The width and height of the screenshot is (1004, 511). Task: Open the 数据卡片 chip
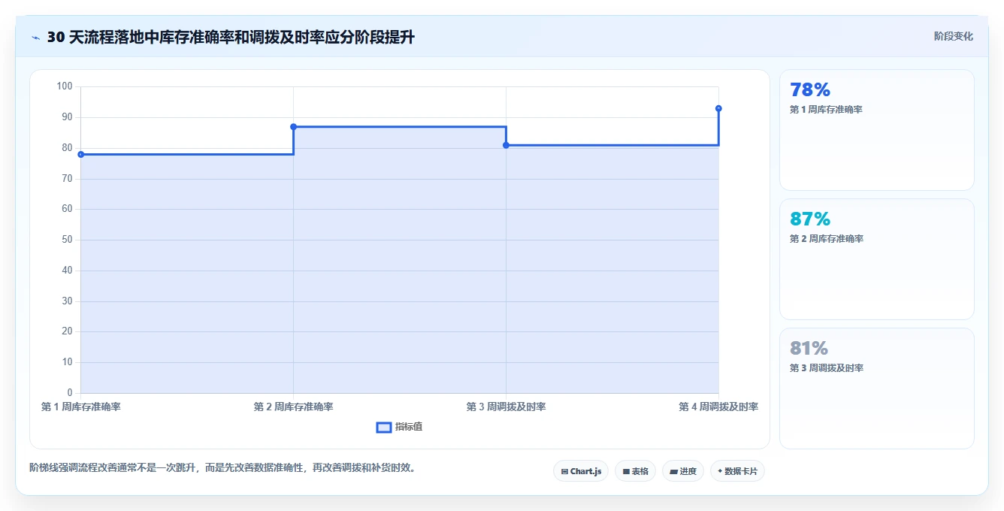tap(737, 471)
